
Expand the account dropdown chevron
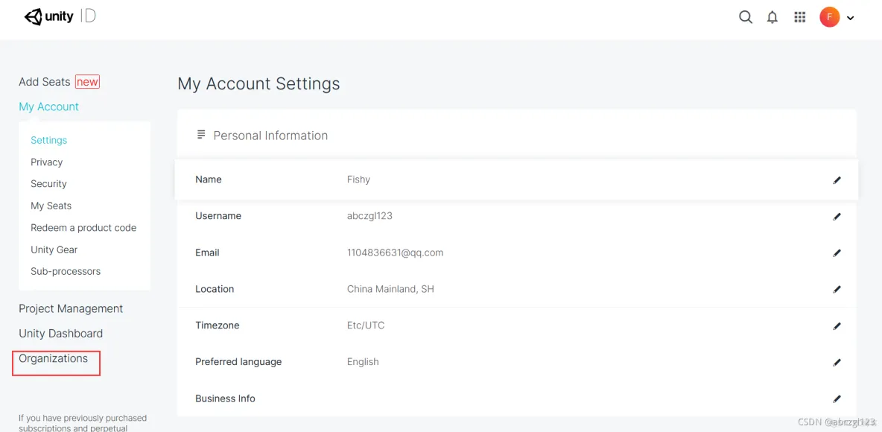(x=850, y=18)
